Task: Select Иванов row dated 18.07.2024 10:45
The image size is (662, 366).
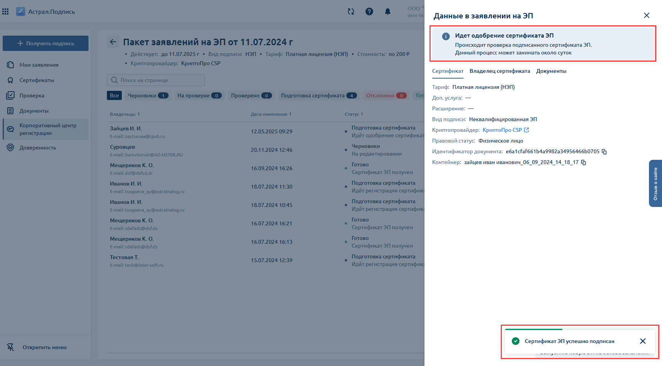Action: pyautogui.click(x=266, y=205)
